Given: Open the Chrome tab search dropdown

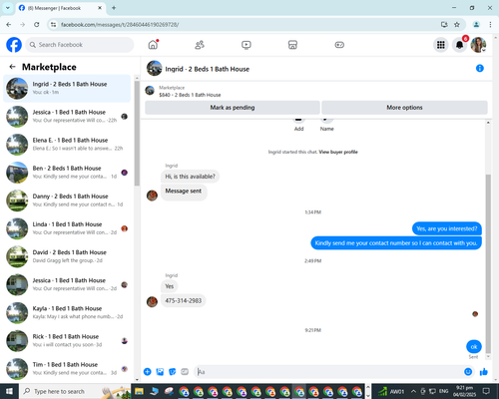Looking at the screenshot, I should [x=8, y=8].
